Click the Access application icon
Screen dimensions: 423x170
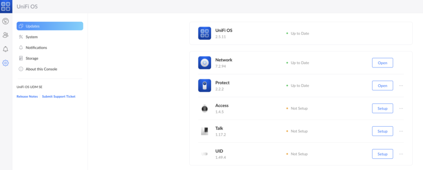pyautogui.click(x=204, y=108)
